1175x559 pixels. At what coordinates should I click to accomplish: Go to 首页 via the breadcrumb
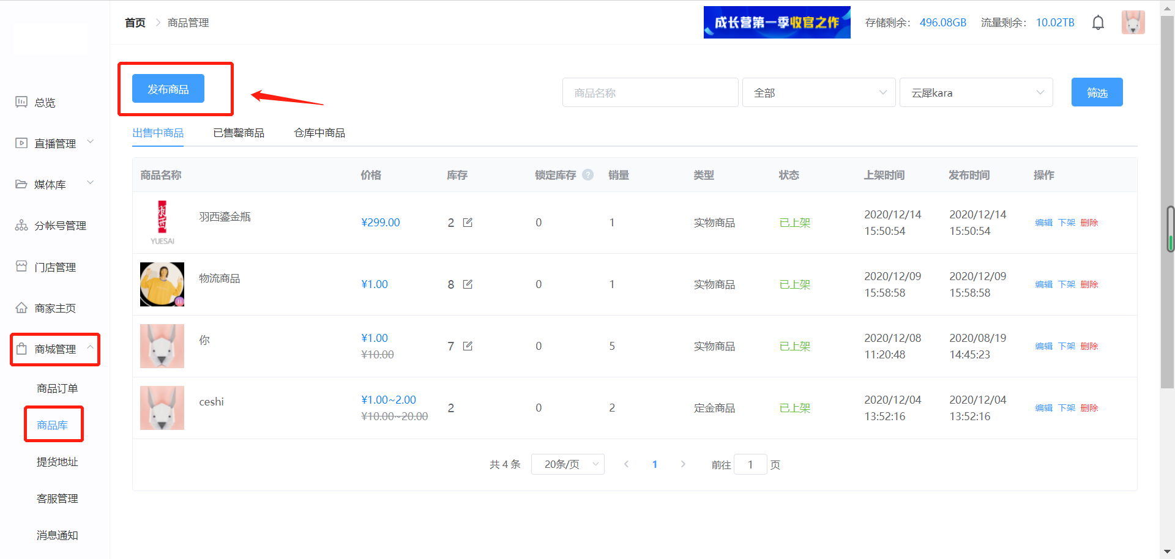pos(135,23)
